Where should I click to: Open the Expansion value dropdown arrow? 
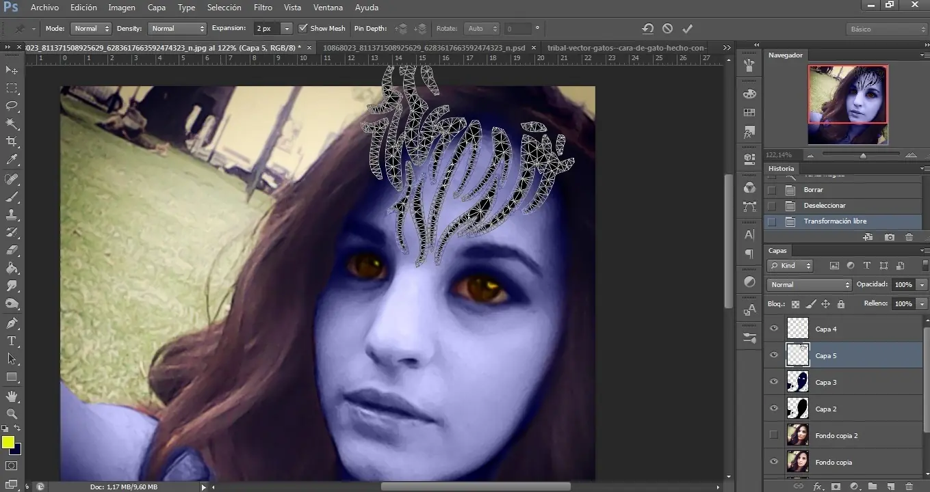[287, 29]
